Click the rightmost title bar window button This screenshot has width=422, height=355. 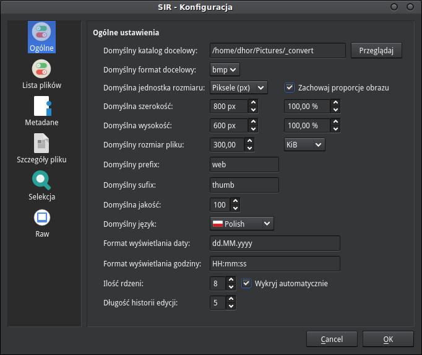(410, 7)
